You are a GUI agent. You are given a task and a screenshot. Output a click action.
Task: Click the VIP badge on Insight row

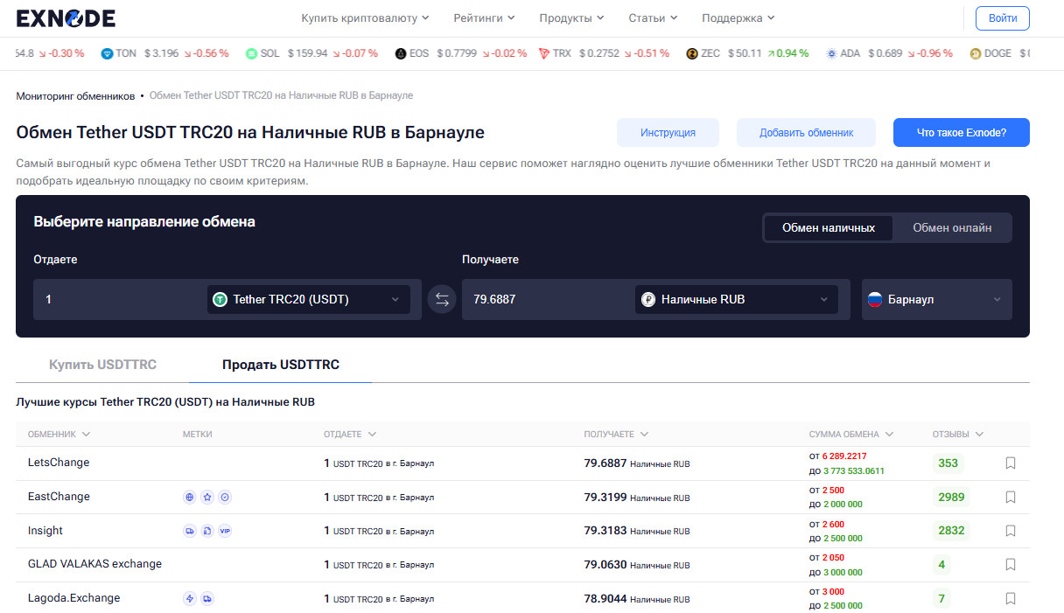225,531
